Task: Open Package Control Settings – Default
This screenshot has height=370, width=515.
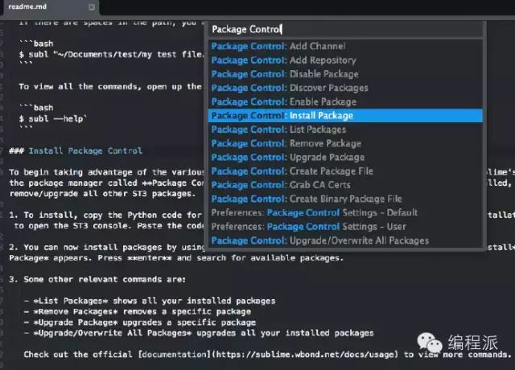Action: (345, 212)
